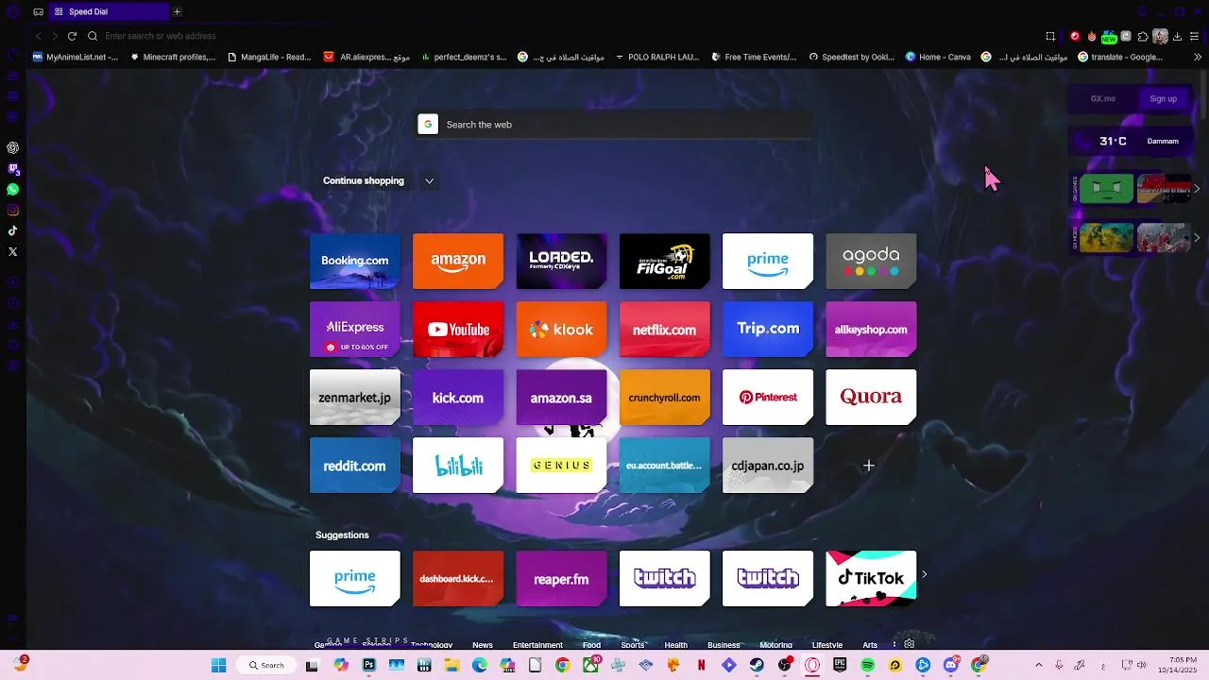Open the bilibili speed dial tile
1209x680 pixels.
pos(458,465)
